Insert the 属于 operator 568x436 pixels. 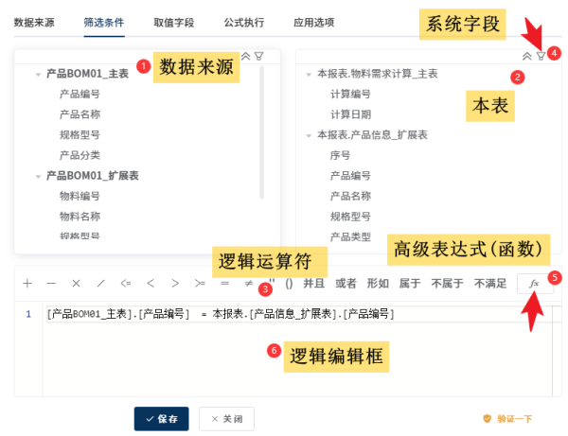(x=410, y=284)
